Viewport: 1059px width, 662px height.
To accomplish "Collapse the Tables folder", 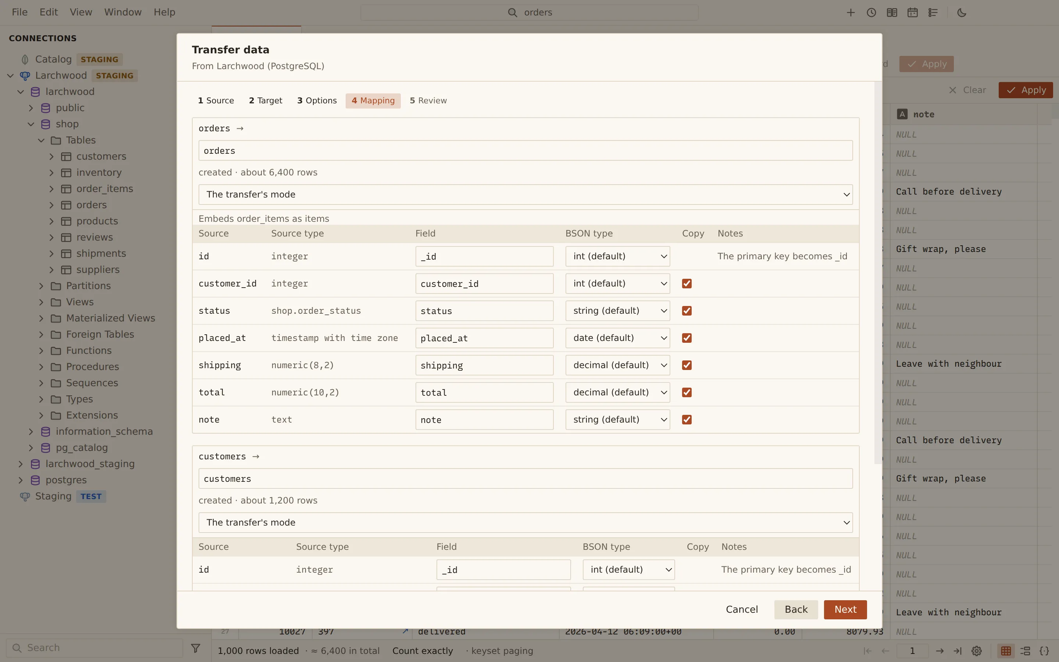I will pos(41,140).
